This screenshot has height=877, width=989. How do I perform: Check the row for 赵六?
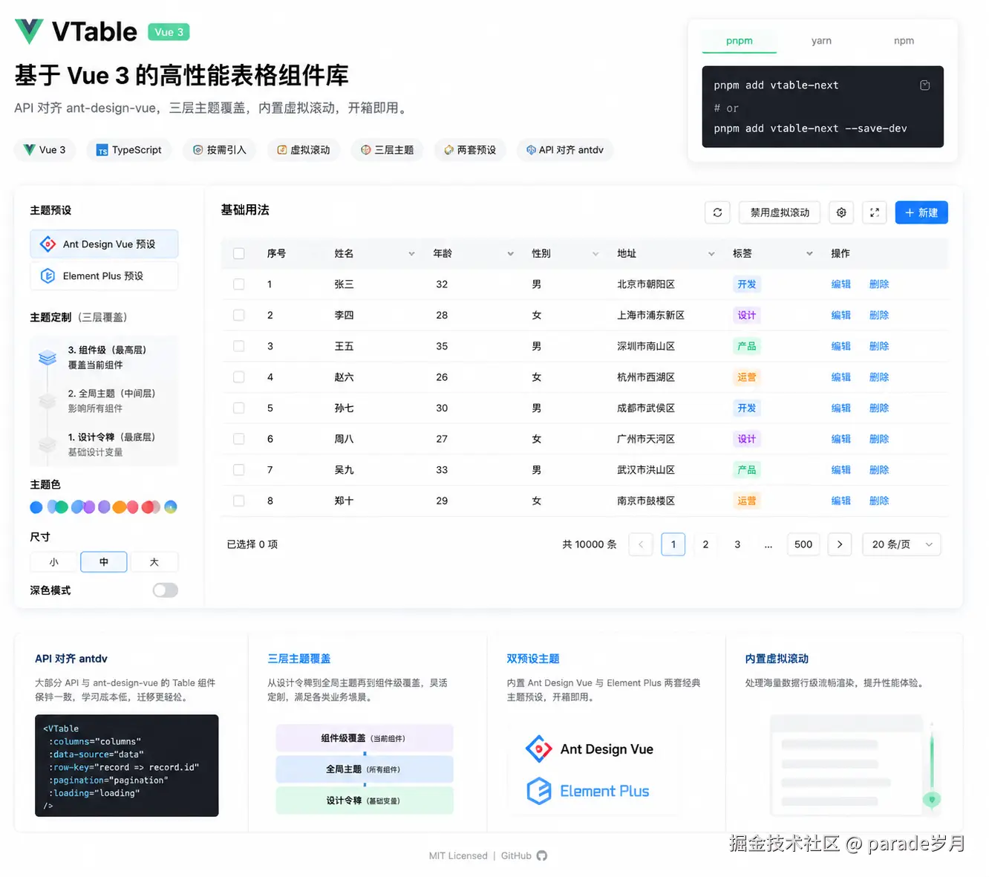tap(239, 377)
